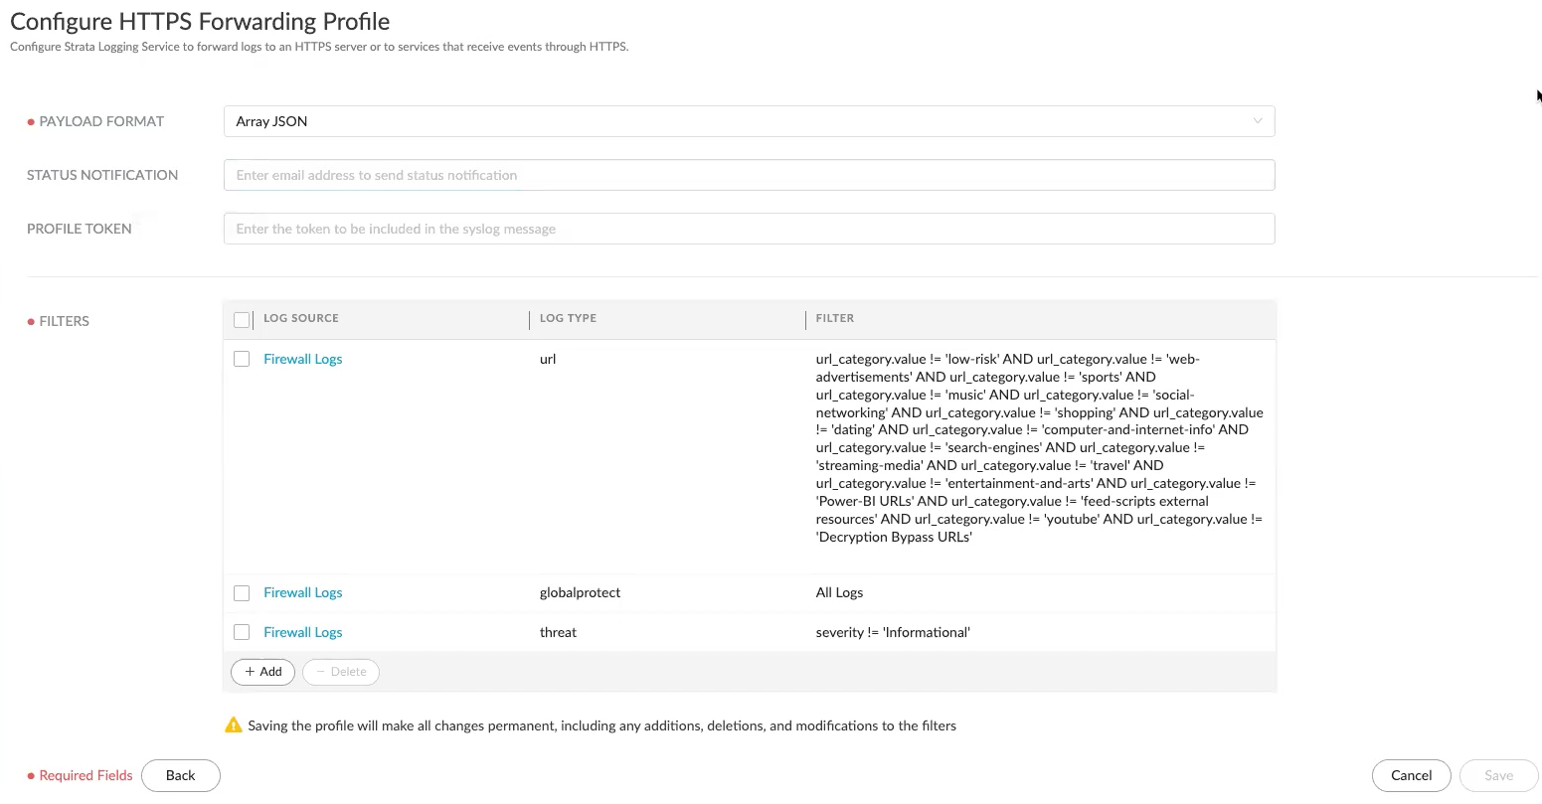Viewport: 1542px width, 804px height.
Task: Click the Payload Format chevron arrow
Action: pyautogui.click(x=1258, y=121)
